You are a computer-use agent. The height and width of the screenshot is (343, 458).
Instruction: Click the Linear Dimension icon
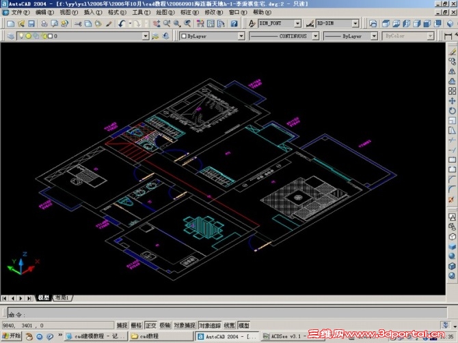pos(448,36)
